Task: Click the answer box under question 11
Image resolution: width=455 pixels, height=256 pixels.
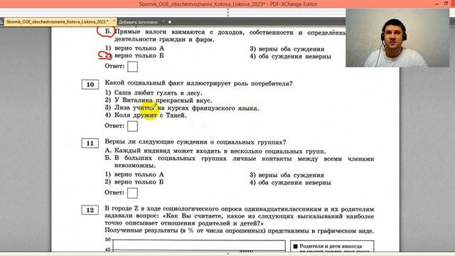Action: pos(133,193)
